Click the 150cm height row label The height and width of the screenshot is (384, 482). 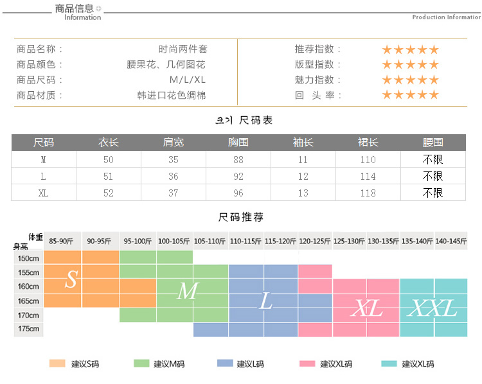pyautogui.click(x=28, y=257)
